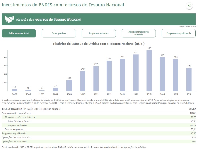Screen dimensions: 198x150
Task: Click the 2005 bar showing 20
Action: [14, 90]
